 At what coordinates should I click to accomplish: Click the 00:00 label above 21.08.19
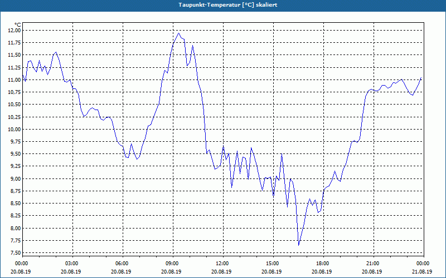tap(424, 264)
